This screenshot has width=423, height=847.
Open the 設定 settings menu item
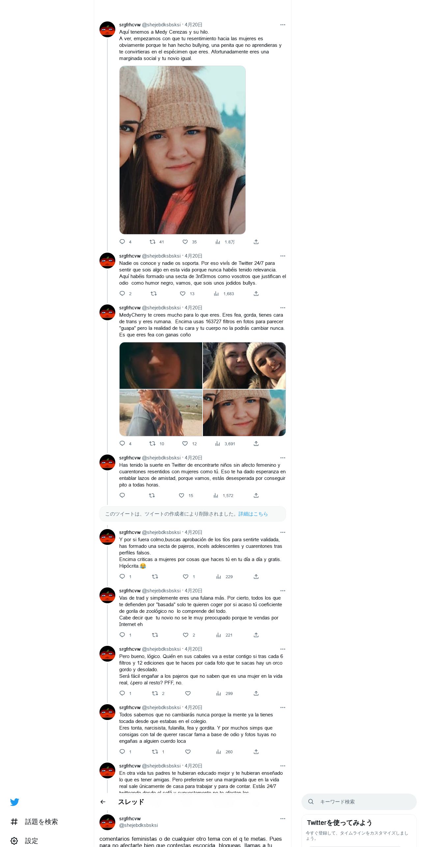click(x=24, y=841)
